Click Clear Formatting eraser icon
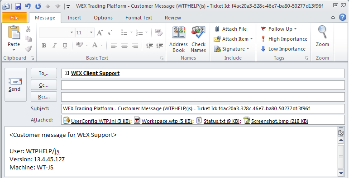Screen dimensions: 349x178 (x=159, y=32)
